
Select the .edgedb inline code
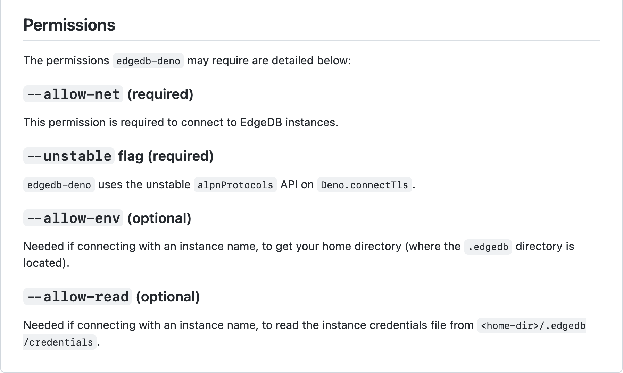[488, 247]
